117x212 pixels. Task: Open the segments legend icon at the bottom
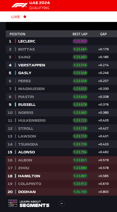tap(13, 203)
